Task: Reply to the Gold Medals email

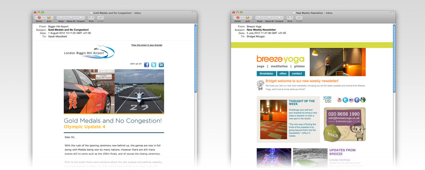Action: (x=61, y=17)
